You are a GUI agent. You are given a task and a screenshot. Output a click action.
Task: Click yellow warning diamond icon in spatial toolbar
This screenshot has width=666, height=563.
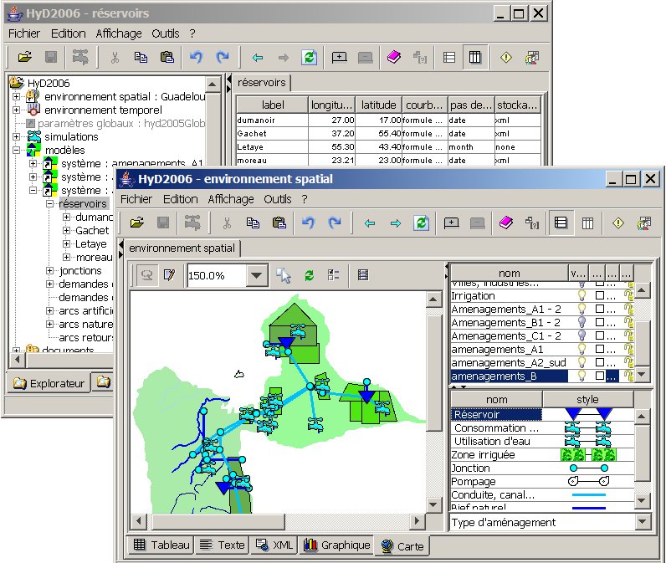tap(617, 223)
